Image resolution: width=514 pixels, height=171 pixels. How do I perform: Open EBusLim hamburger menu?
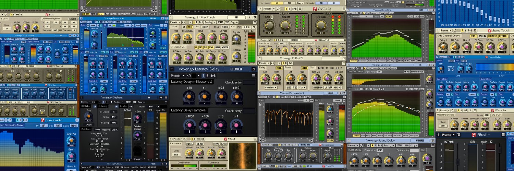pos(503,135)
